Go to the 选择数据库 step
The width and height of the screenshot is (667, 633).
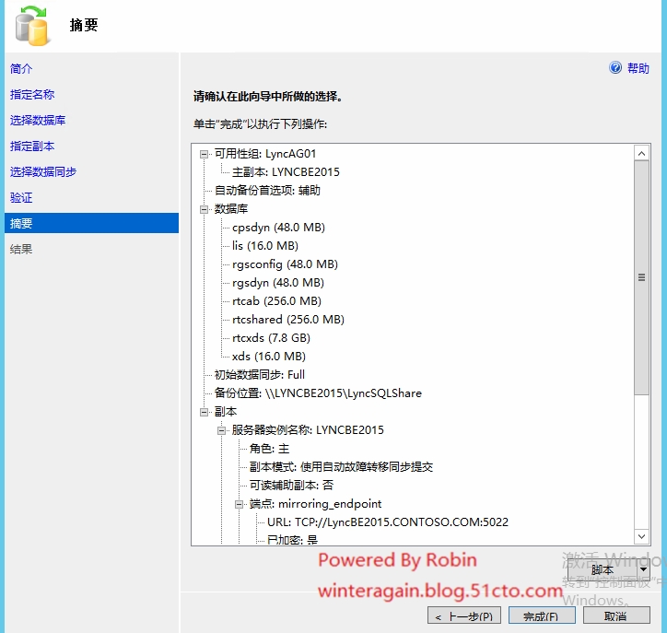[38, 121]
